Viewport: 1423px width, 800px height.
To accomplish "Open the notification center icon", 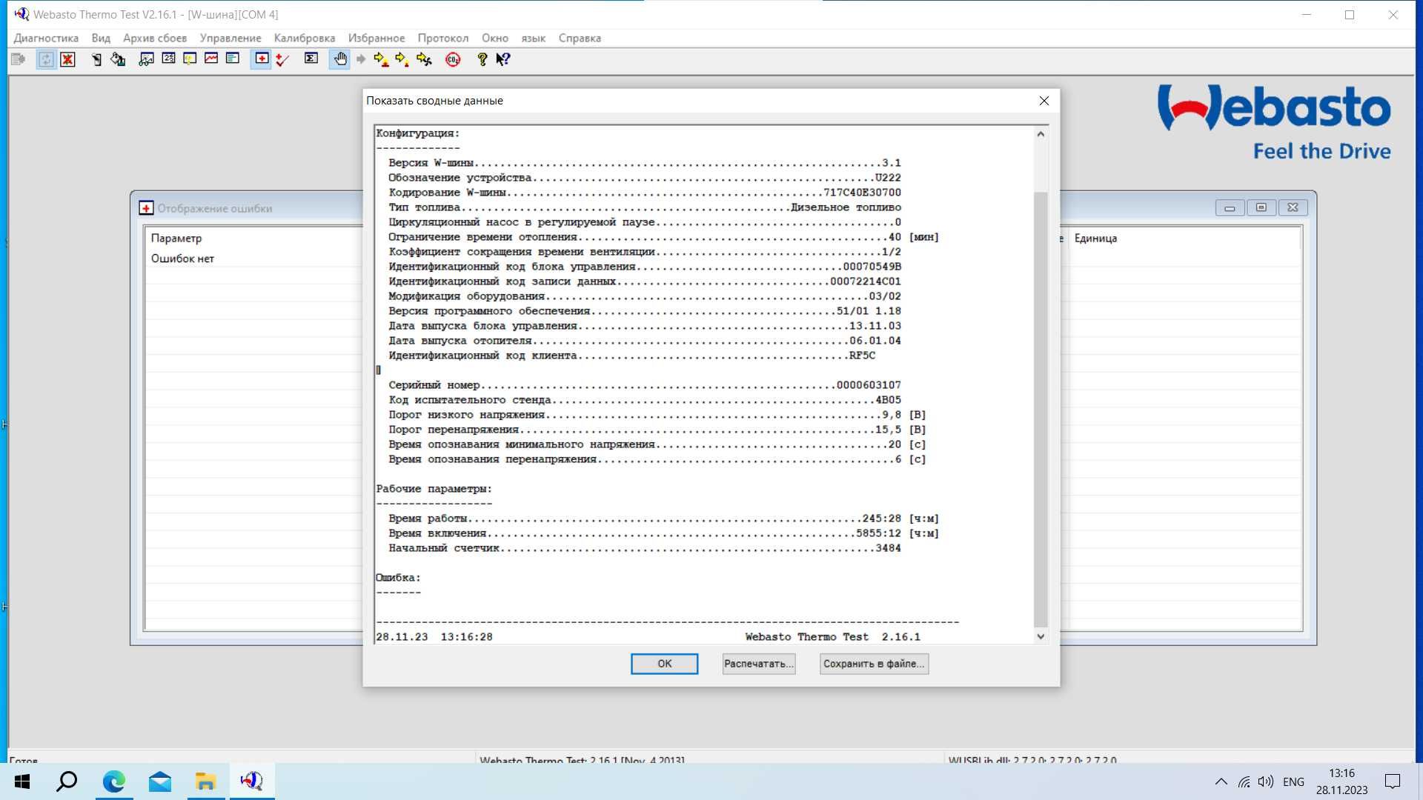I will 1393,781.
